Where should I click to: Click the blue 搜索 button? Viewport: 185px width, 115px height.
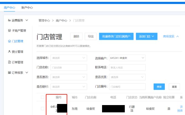pyautogui.click(x=159, y=87)
